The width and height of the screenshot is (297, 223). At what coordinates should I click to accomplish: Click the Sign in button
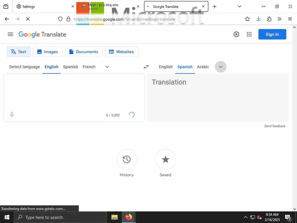272,34
